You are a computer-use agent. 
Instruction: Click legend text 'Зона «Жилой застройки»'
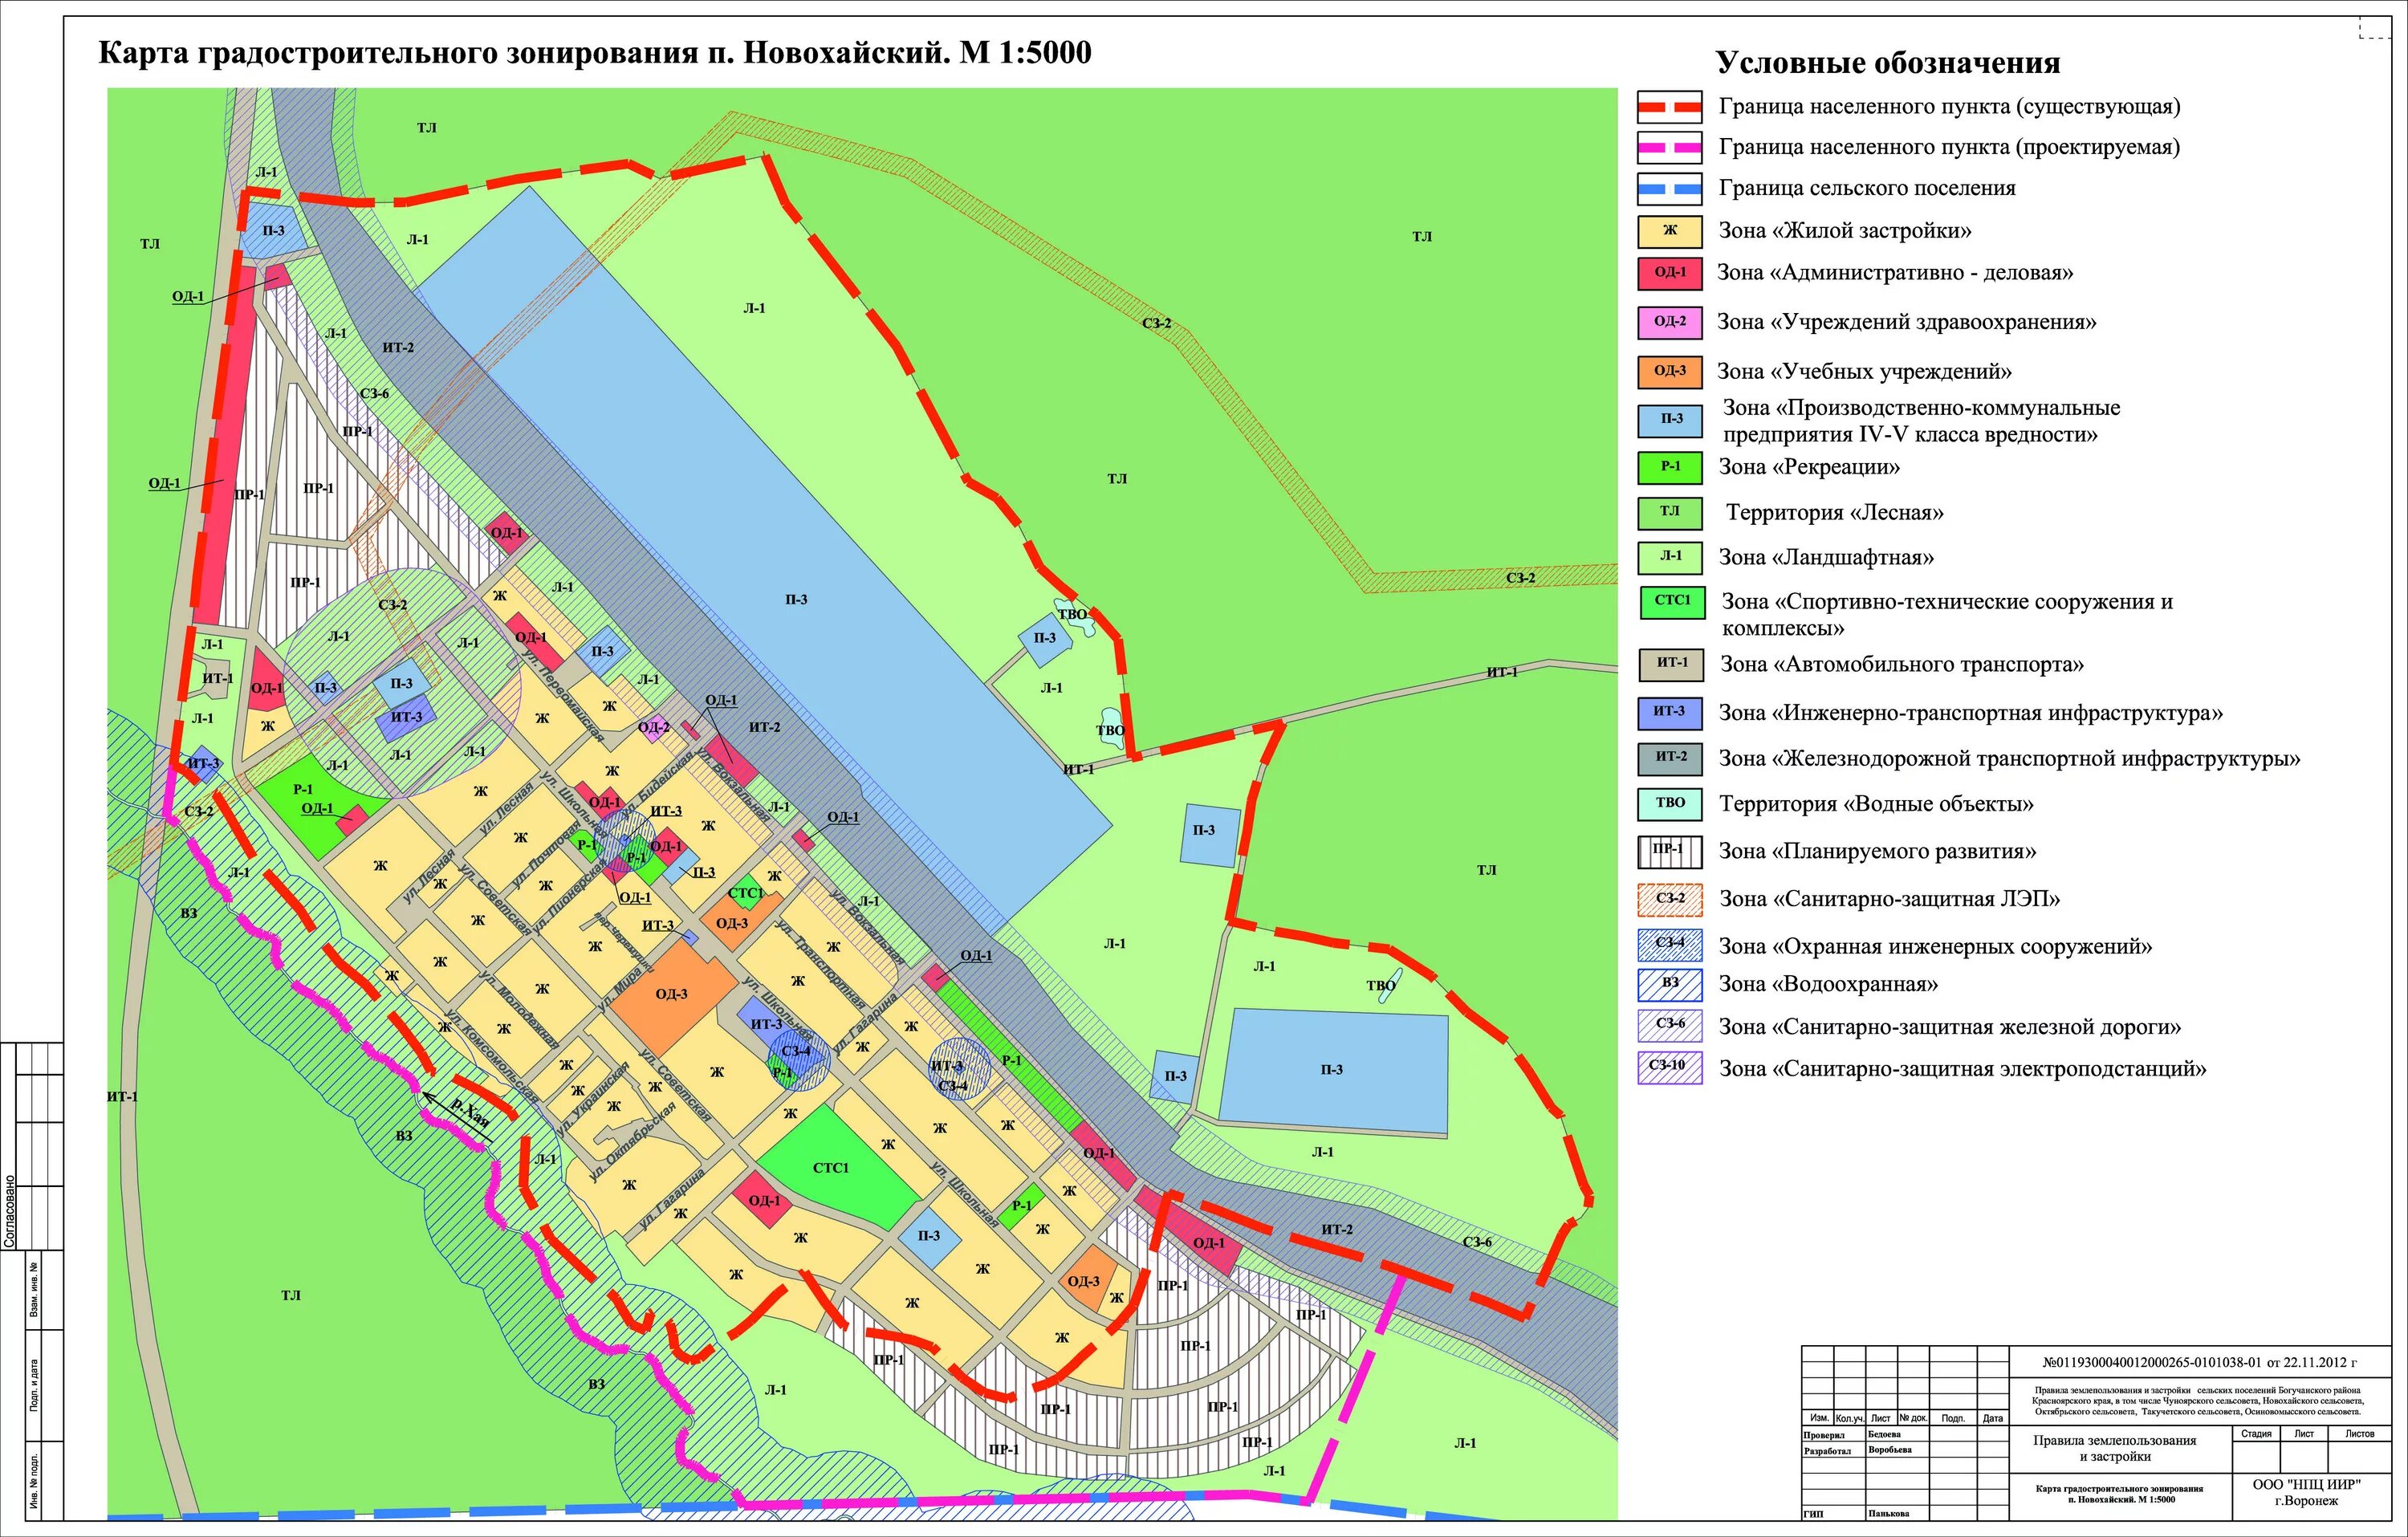click(x=1845, y=231)
